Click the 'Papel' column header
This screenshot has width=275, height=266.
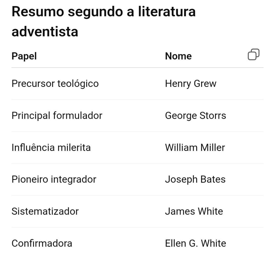coord(24,56)
